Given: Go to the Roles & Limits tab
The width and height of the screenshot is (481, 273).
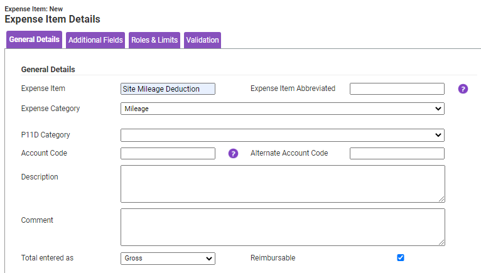Looking at the screenshot, I should (154, 40).
